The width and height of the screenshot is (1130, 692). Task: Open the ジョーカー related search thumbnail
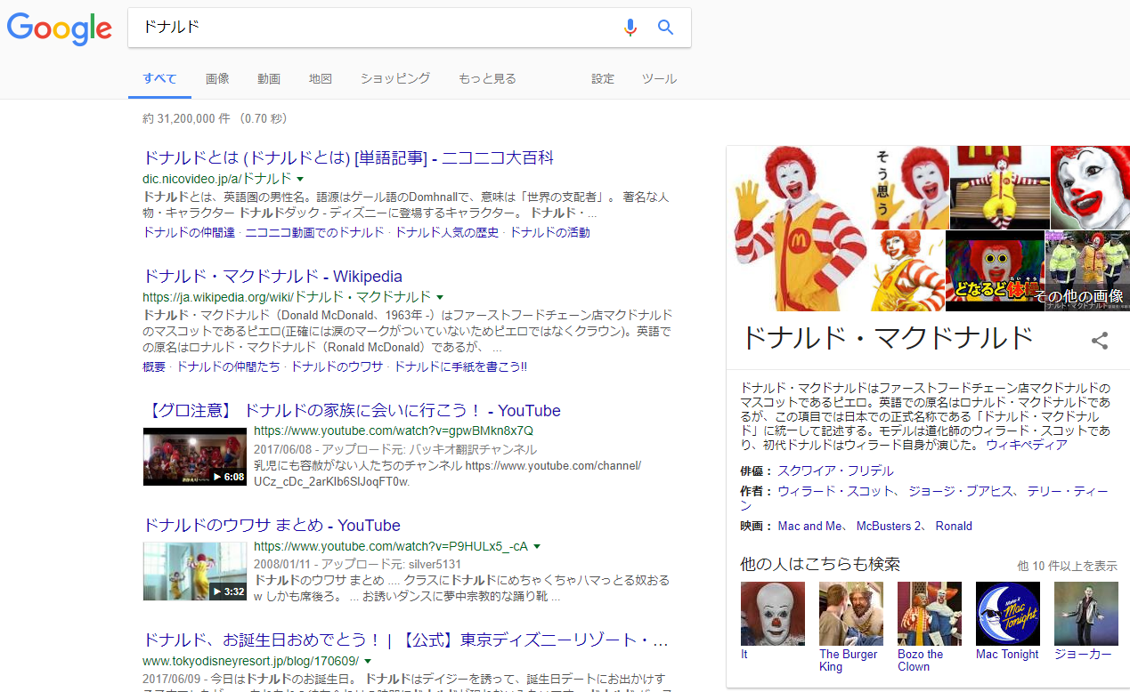coord(1086,614)
